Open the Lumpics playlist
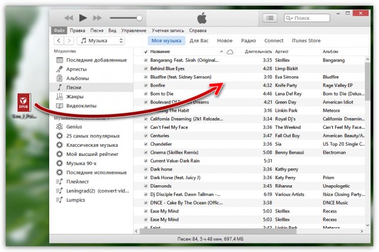Viewport: 379px width, 252px height. pos(77,199)
